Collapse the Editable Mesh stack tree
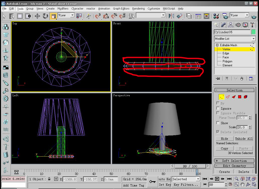Image resolution: width=259 pixels, height=189 pixels. click(x=217, y=45)
